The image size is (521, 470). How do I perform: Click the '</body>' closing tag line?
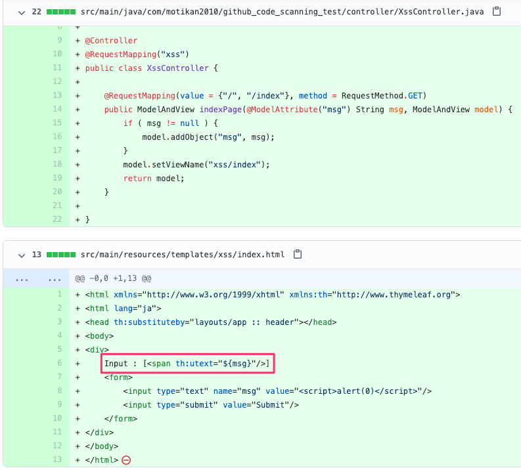click(102, 446)
